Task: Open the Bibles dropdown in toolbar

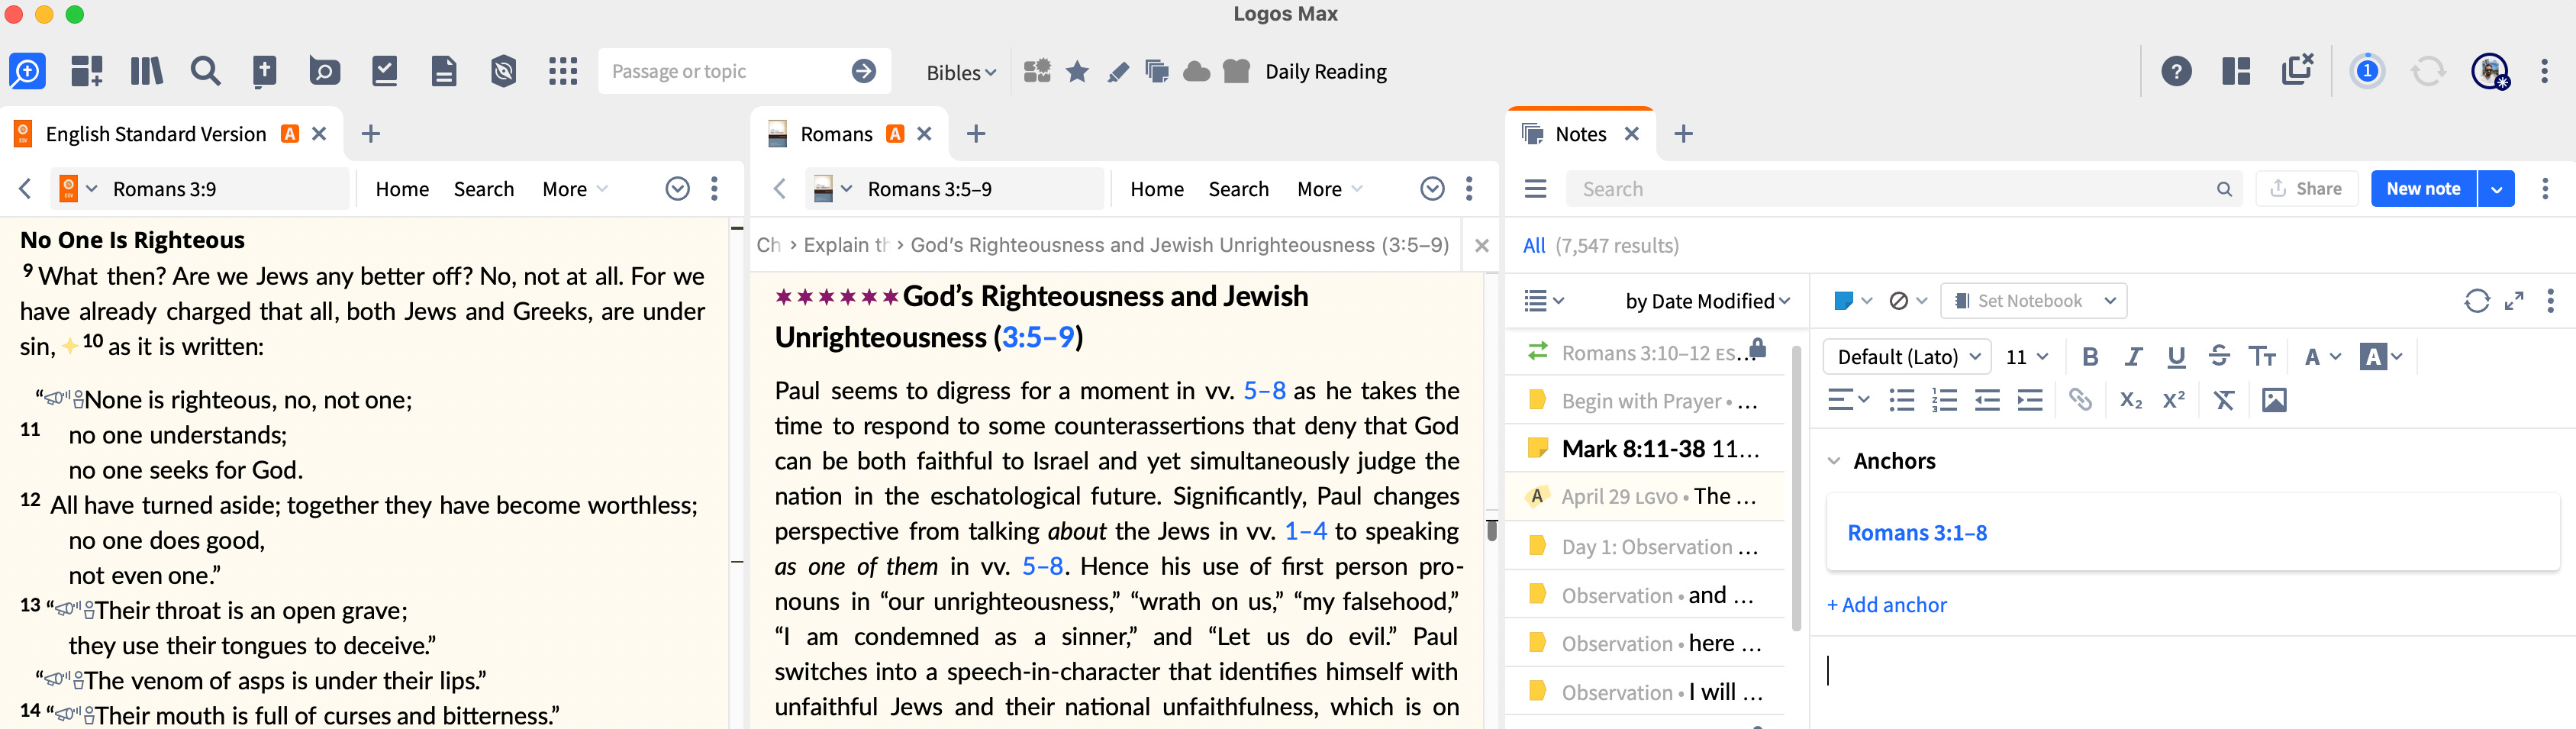Action: click(960, 72)
